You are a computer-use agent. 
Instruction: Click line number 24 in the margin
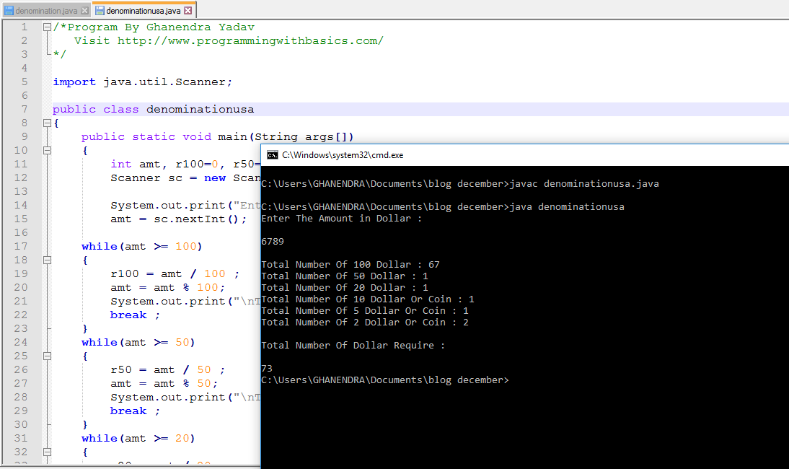point(21,342)
